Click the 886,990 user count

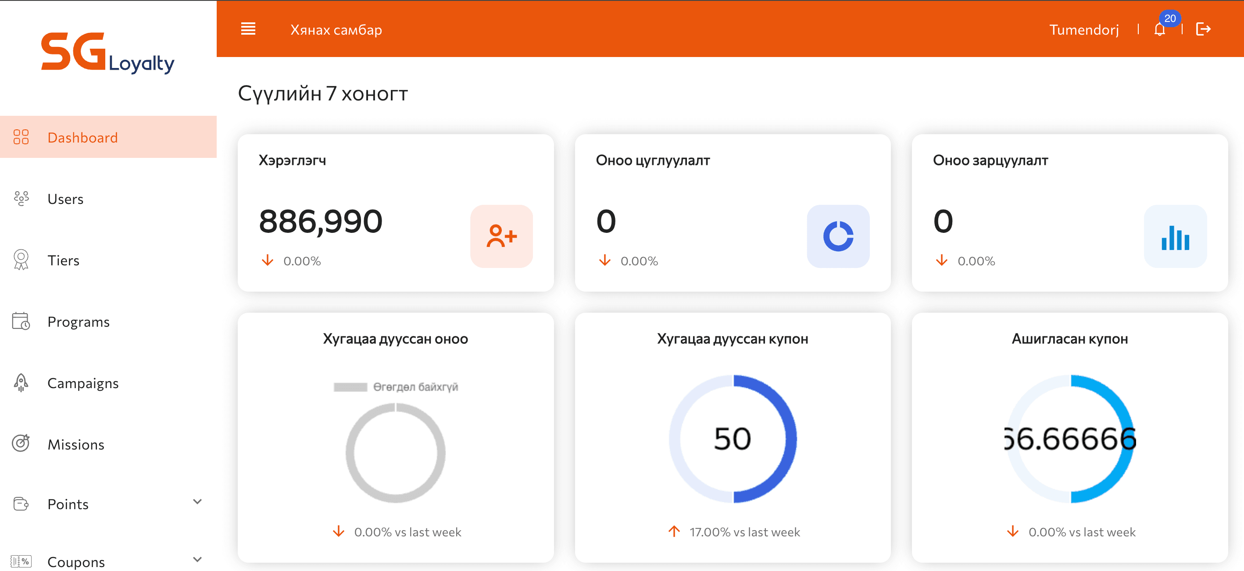(x=321, y=221)
